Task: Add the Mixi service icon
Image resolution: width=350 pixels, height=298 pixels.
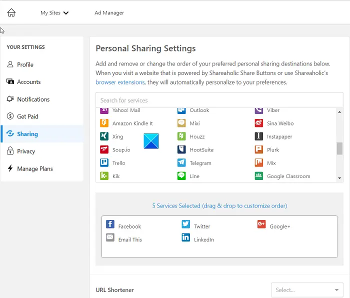Action: pos(181,123)
